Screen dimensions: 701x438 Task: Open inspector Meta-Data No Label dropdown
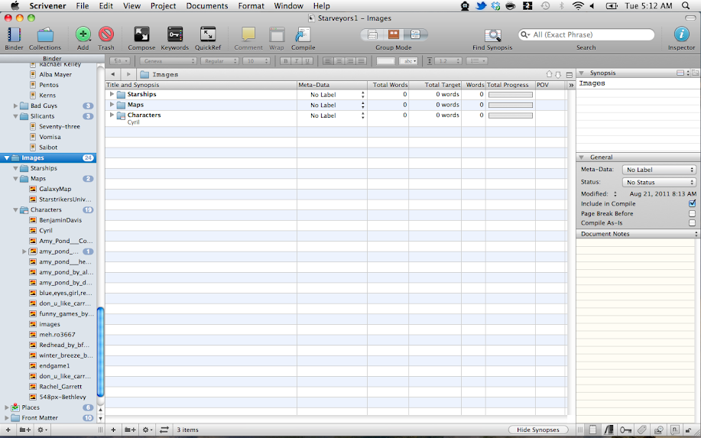click(x=659, y=170)
